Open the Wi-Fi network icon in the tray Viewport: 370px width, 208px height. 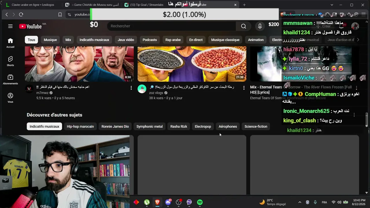click(x=334, y=202)
